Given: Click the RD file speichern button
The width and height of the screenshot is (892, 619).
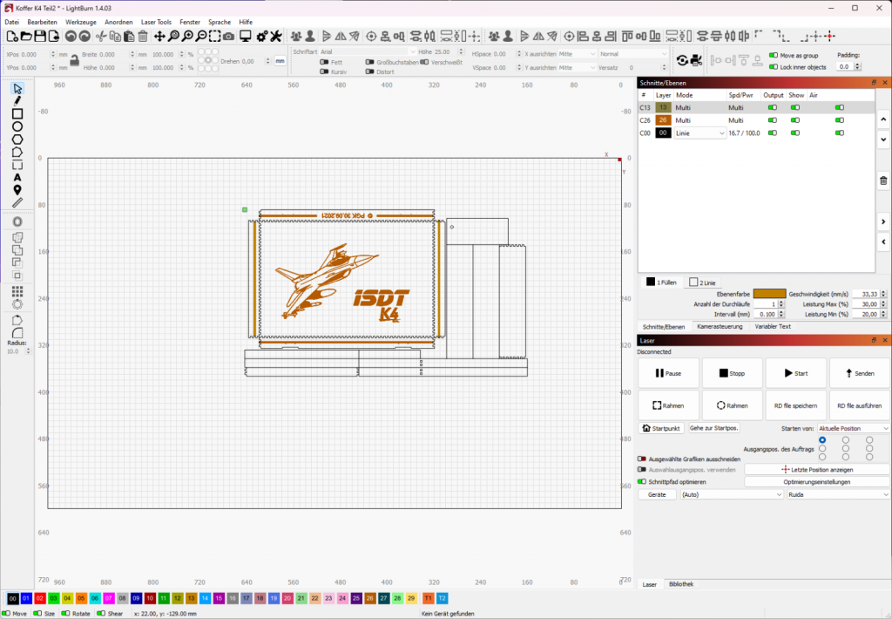Looking at the screenshot, I should pos(796,405).
